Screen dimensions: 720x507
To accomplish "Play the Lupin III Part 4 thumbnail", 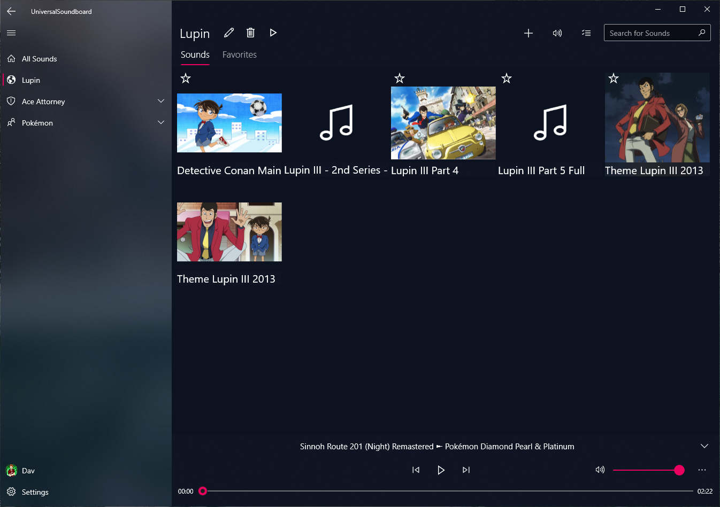I will 443,123.
